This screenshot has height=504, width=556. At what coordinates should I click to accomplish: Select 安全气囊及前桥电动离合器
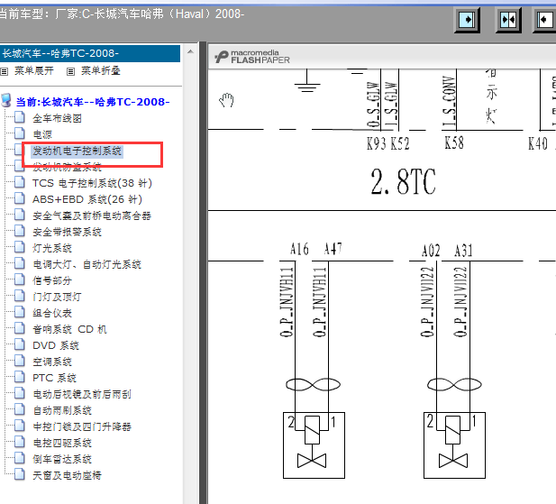92,215
